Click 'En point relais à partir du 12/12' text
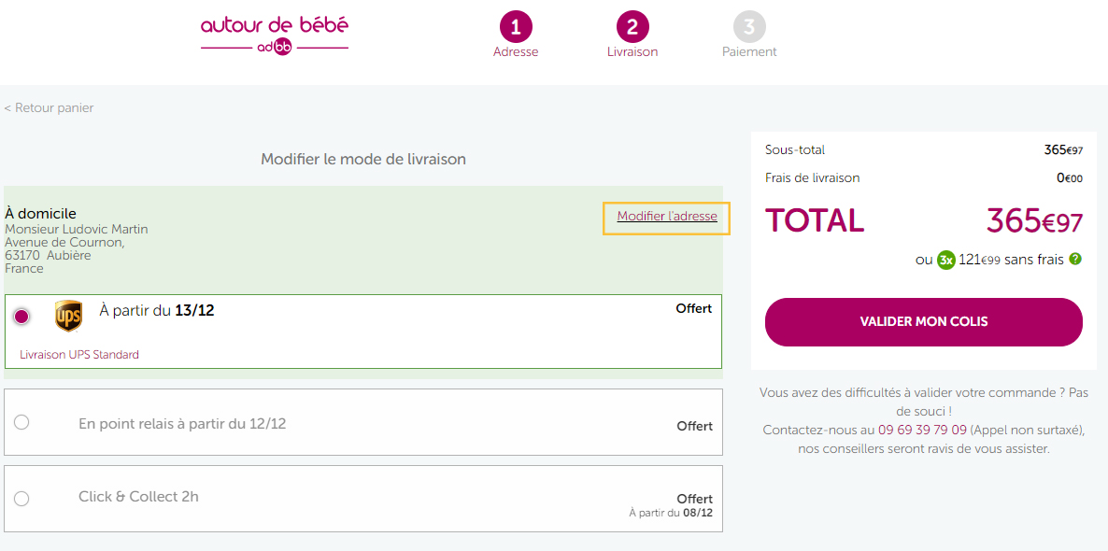The width and height of the screenshot is (1108, 551). tap(182, 424)
